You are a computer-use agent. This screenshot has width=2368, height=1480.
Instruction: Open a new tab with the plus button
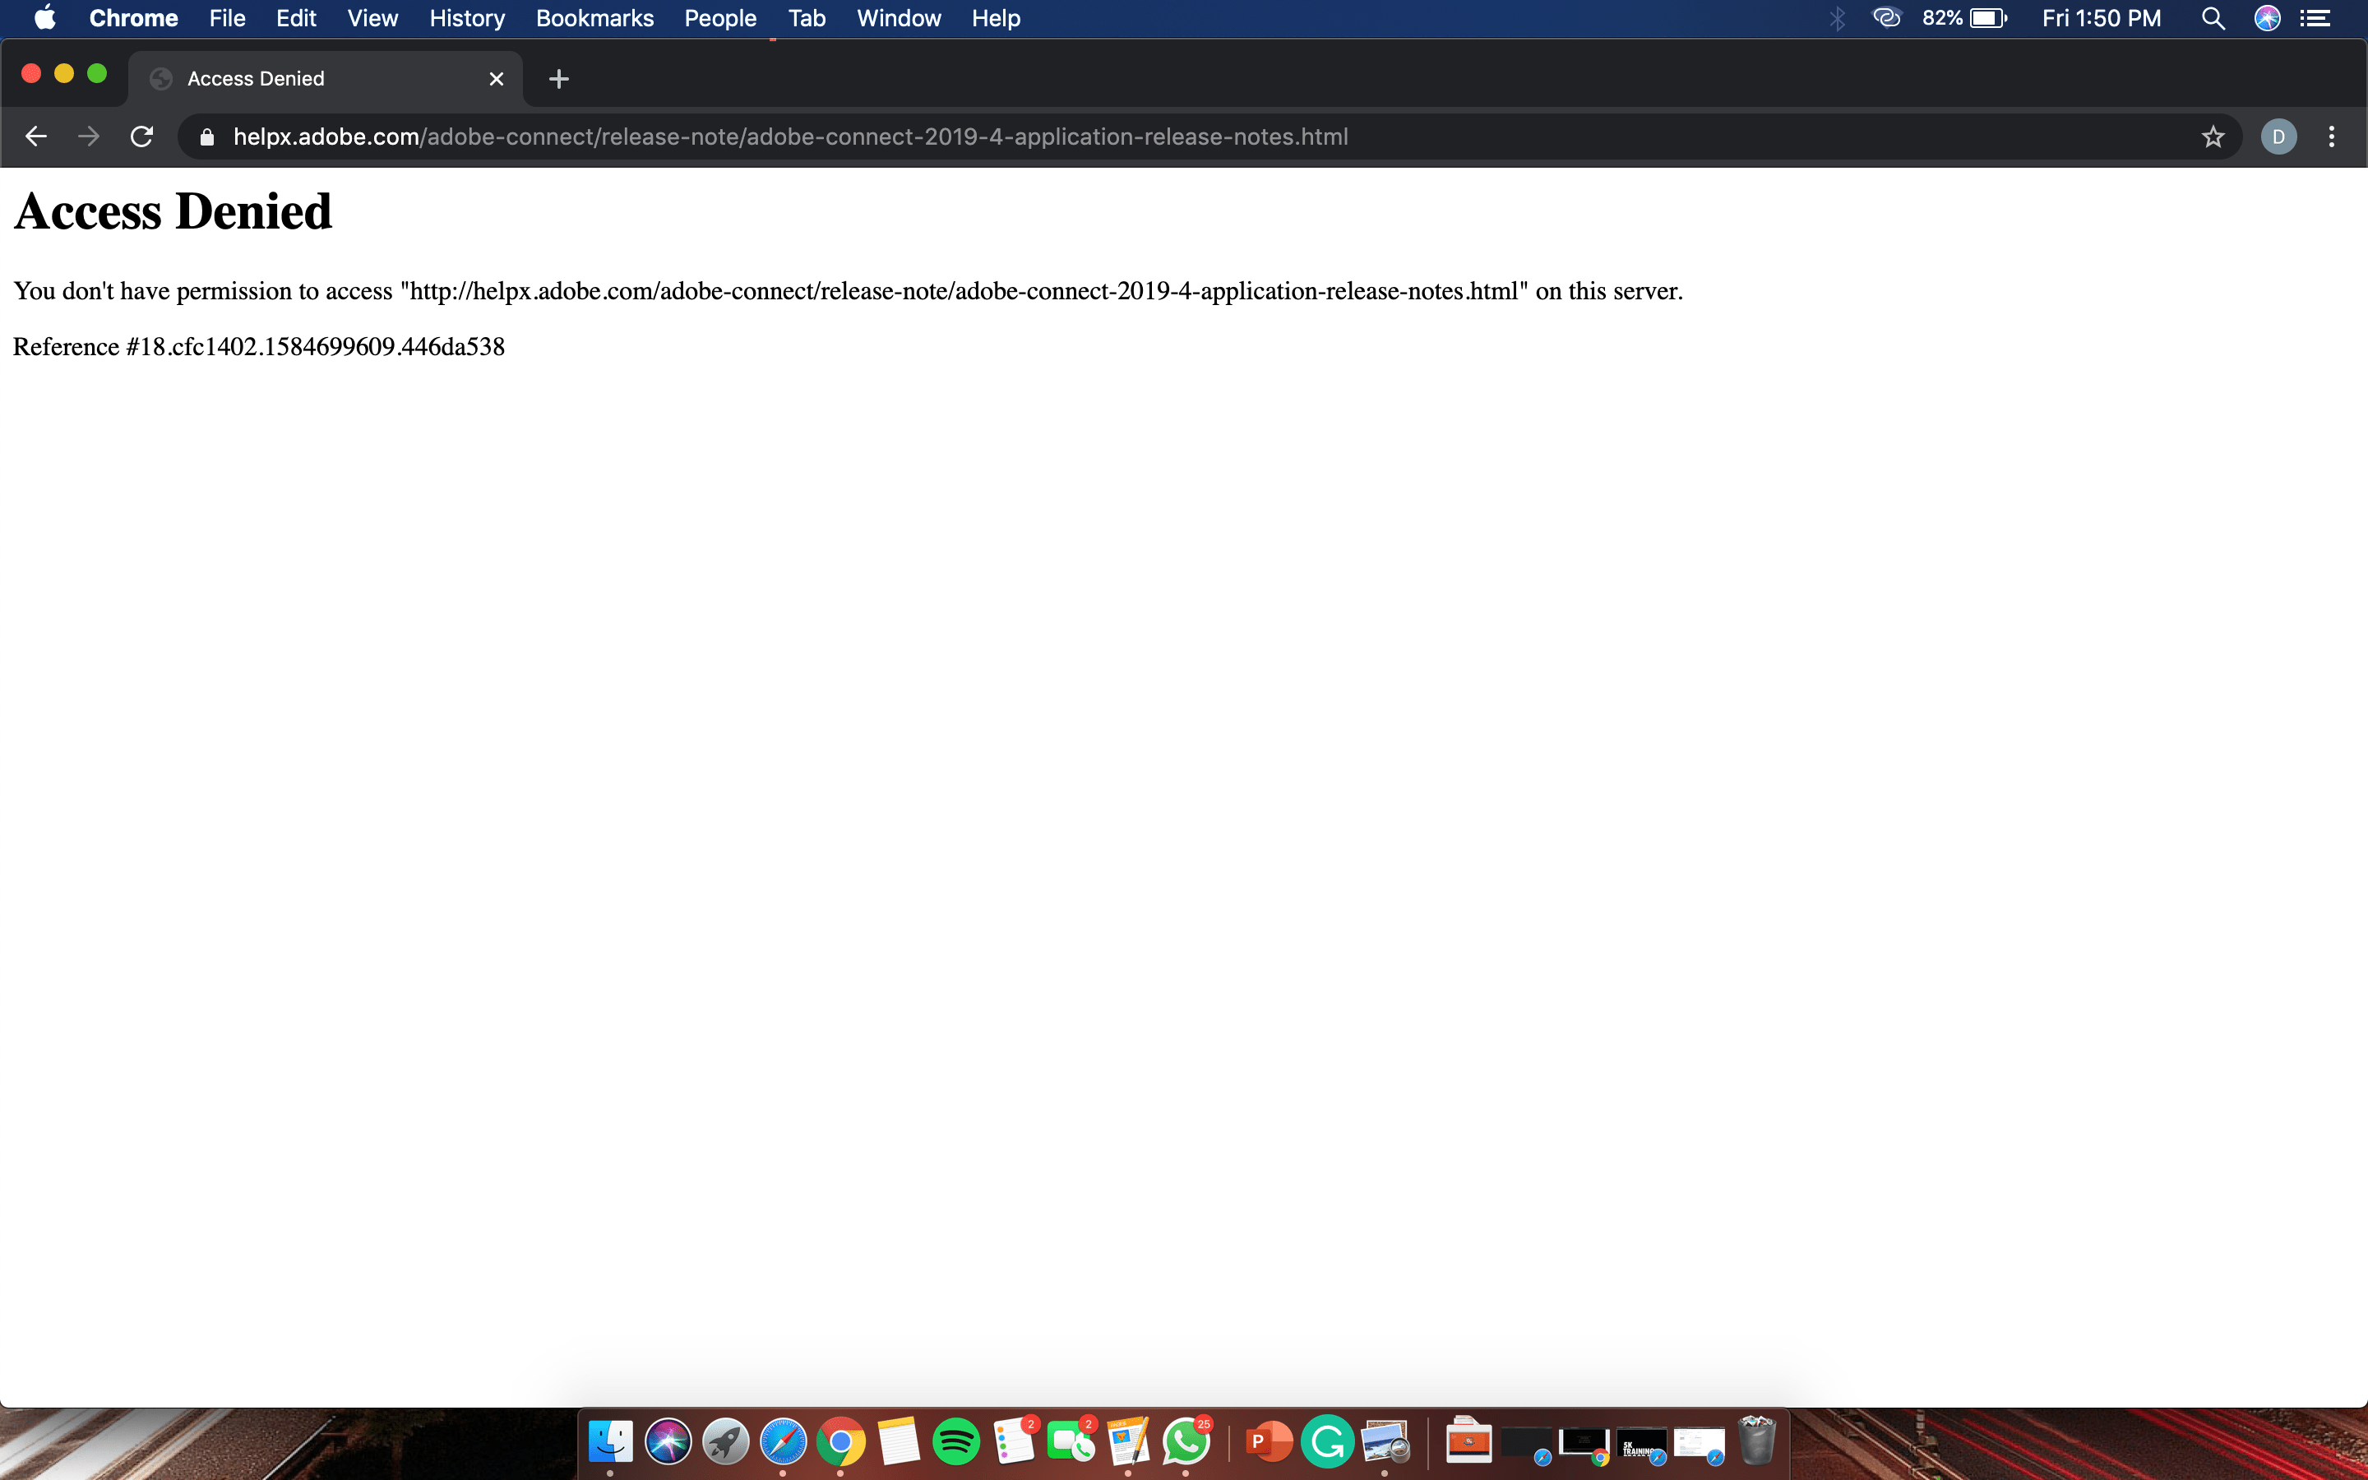557,78
